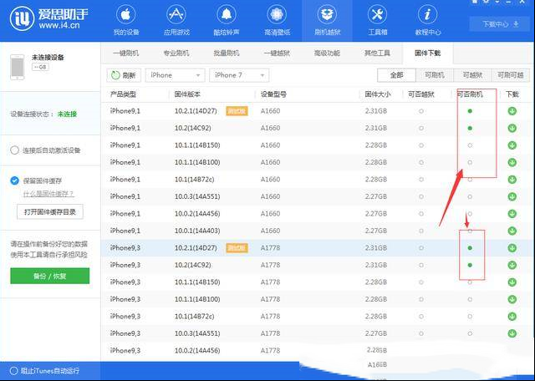Switch to 专业刷机 tab
The height and width of the screenshot is (381, 535).
[x=176, y=53]
